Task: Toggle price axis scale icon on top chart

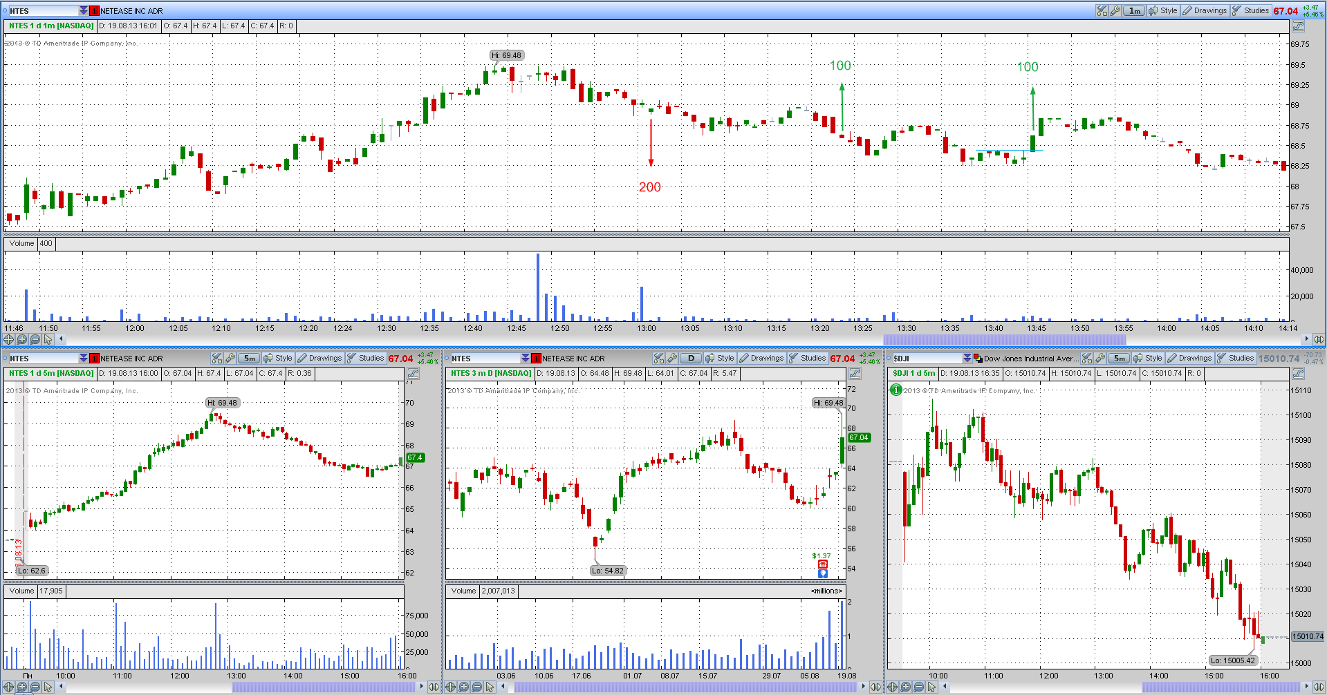Action: [x=1298, y=26]
